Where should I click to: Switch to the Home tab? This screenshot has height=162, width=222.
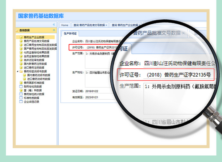tap(64, 25)
